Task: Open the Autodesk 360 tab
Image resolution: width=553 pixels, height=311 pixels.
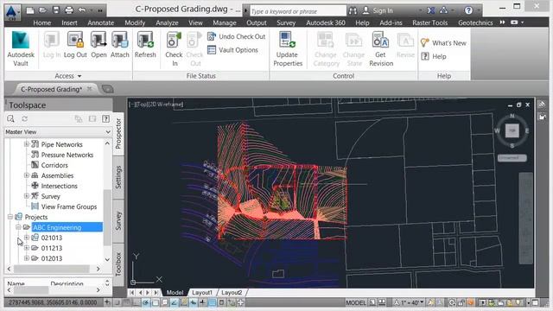Action: click(325, 22)
